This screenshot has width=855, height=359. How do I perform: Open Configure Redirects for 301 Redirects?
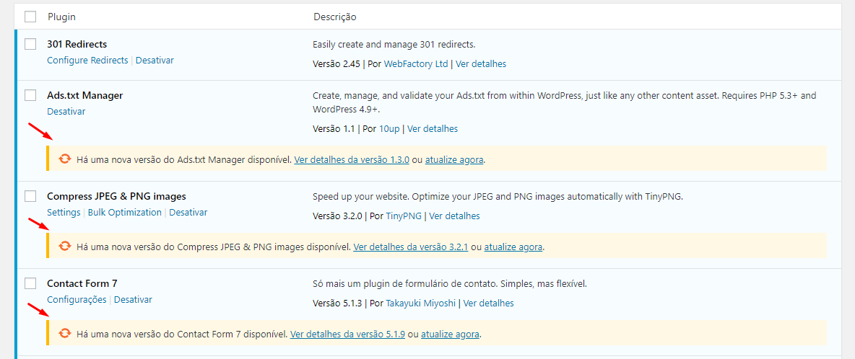pyautogui.click(x=88, y=60)
